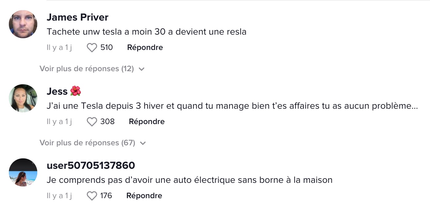Click the 176 likes count

[x=106, y=196]
